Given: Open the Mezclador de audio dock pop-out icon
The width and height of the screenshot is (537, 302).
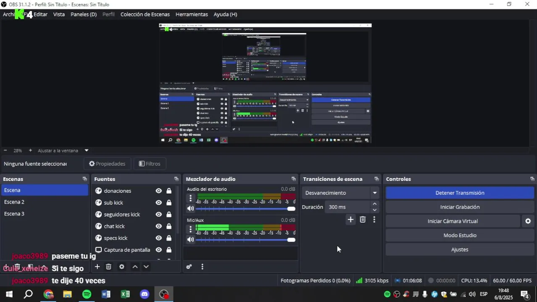Looking at the screenshot, I should [293, 179].
